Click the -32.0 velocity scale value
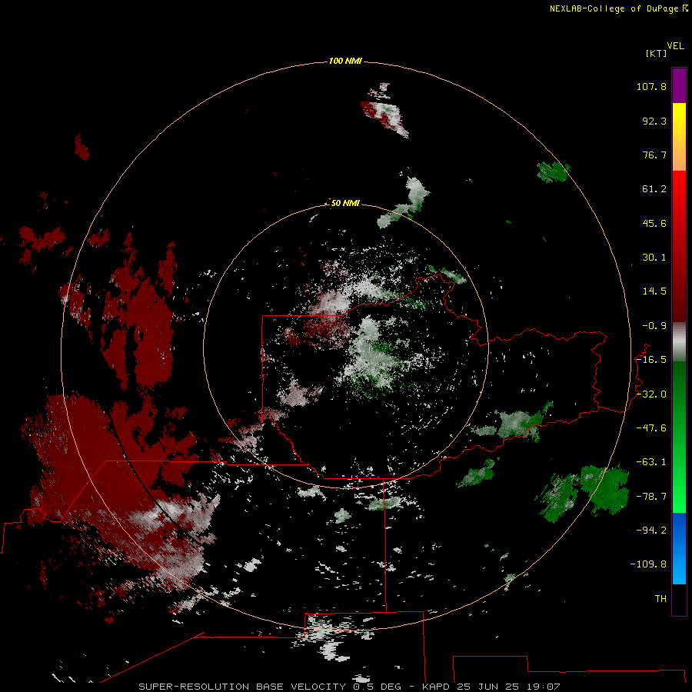Screen dimensions: 692x692 point(651,394)
